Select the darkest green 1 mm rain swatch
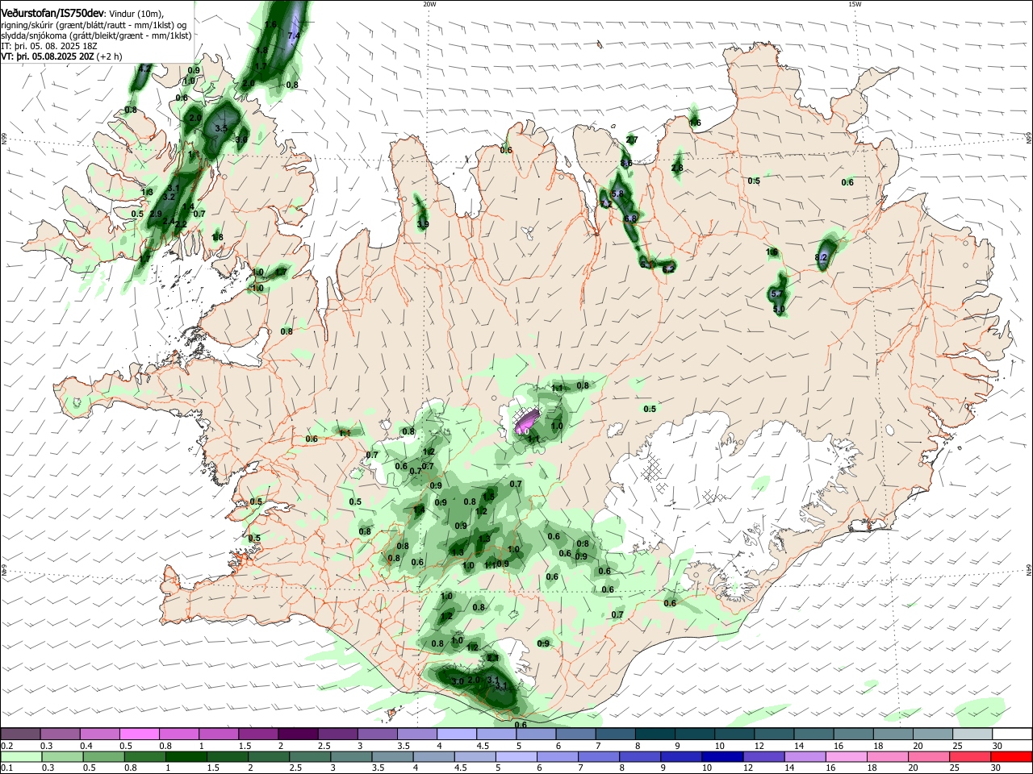The width and height of the screenshot is (1033, 774). pos(186,756)
